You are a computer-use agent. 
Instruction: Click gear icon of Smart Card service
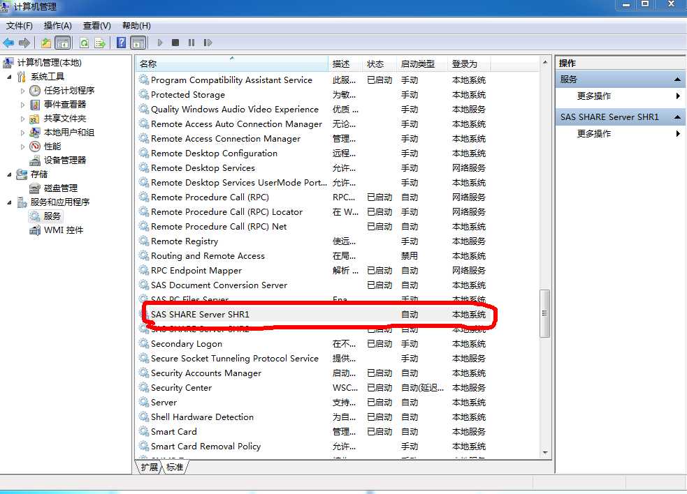144,431
